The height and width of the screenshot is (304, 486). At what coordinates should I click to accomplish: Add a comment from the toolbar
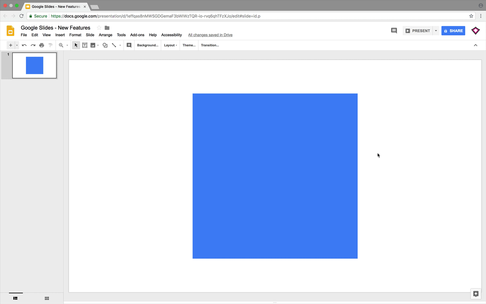coord(129,45)
